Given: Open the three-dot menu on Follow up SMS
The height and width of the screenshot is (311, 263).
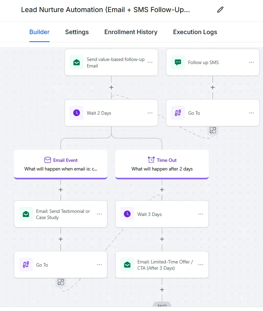Looking at the screenshot, I should click(251, 62).
